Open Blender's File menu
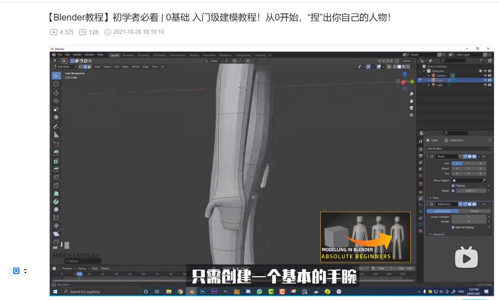This screenshot has width=499, height=300. point(60,55)
